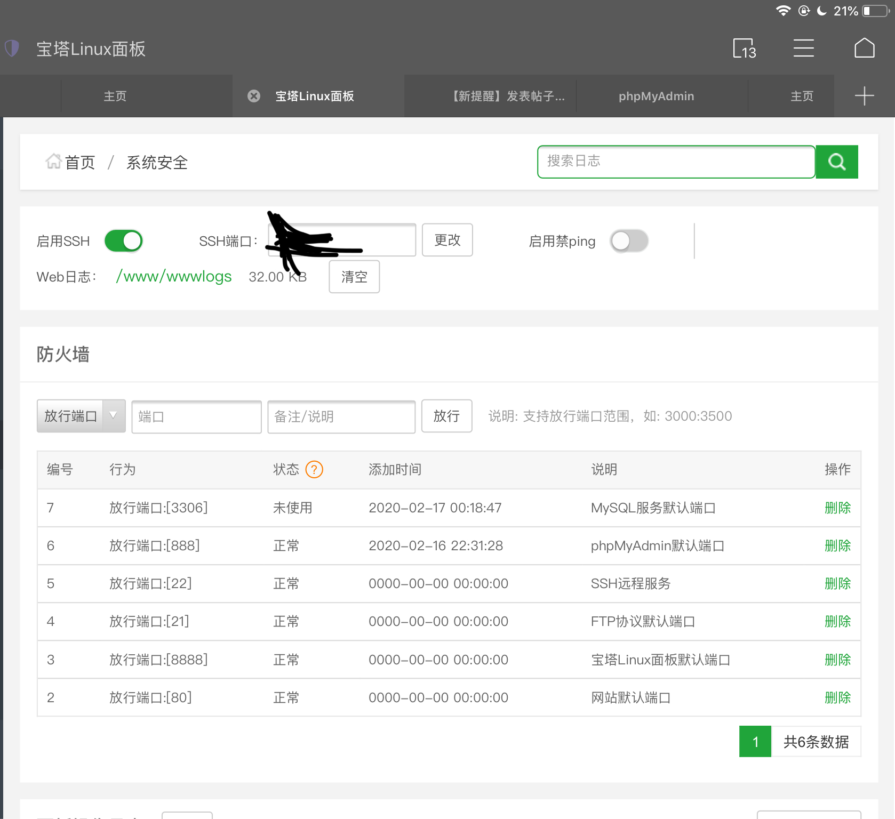
Task: Click the green log search magnifier button
Action: tap(837, 162)
